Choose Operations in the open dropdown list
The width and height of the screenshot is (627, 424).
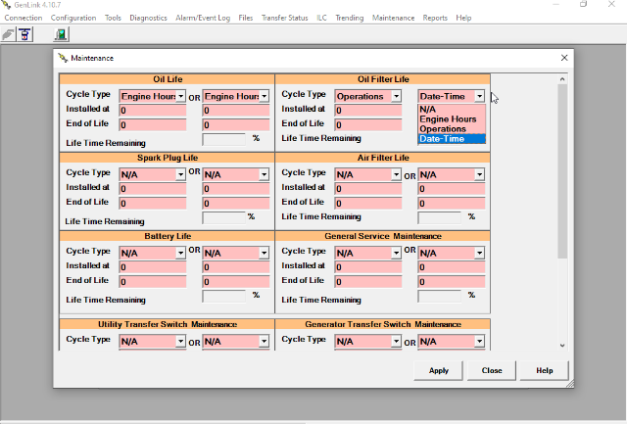tap(452, 128)
